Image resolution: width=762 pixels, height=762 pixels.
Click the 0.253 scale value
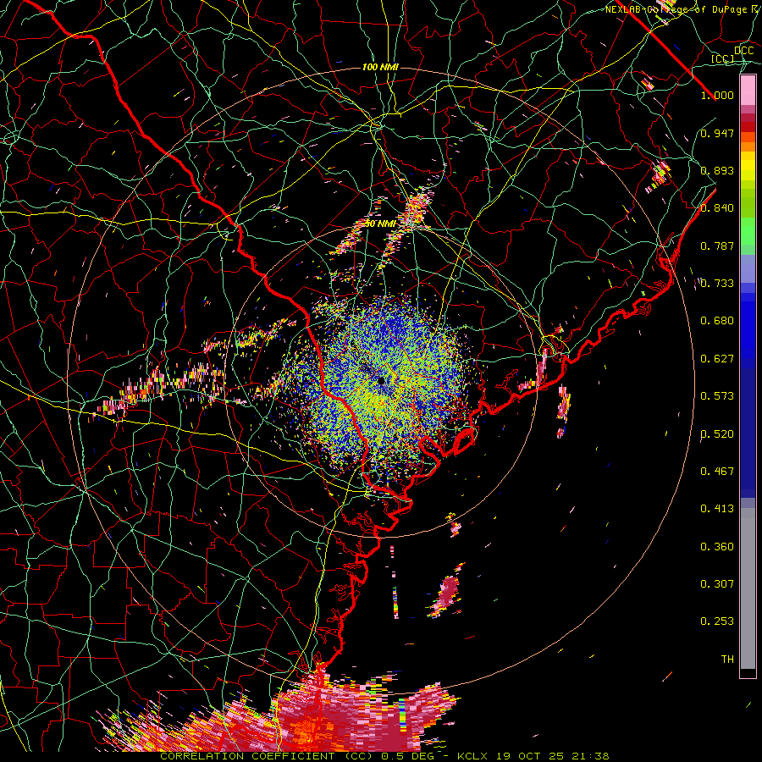(717, 621)
